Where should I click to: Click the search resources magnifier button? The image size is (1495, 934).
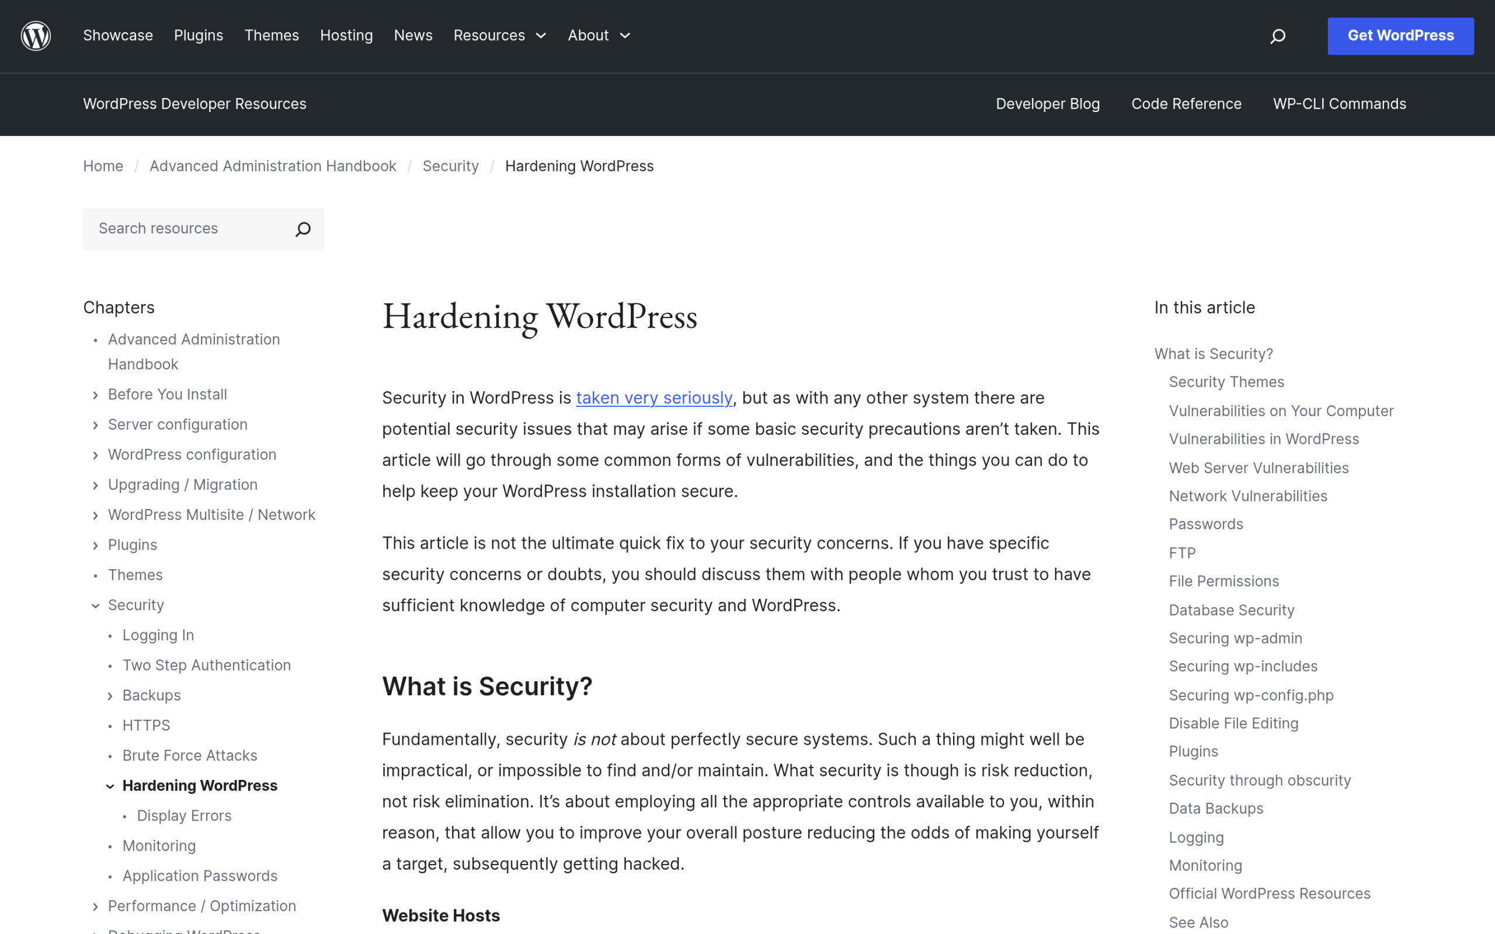click(x=303, y=229)
